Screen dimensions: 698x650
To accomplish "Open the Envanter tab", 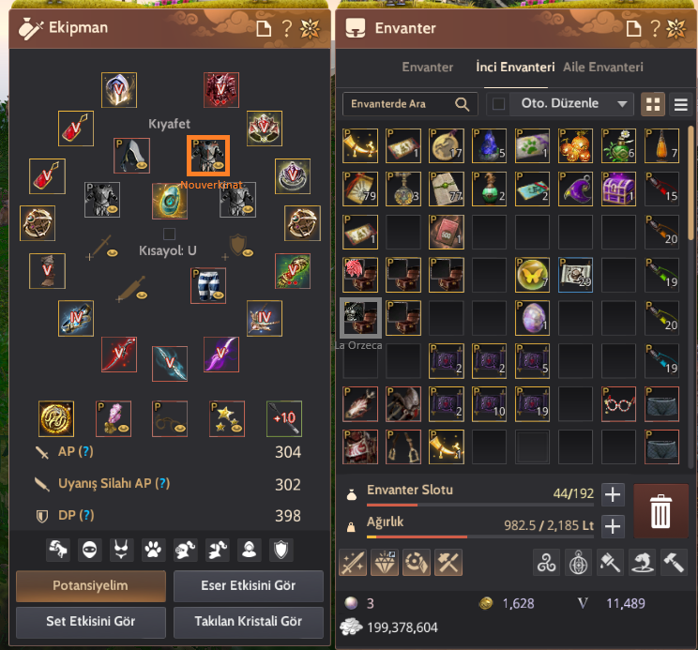I will [x=428, y=68].
